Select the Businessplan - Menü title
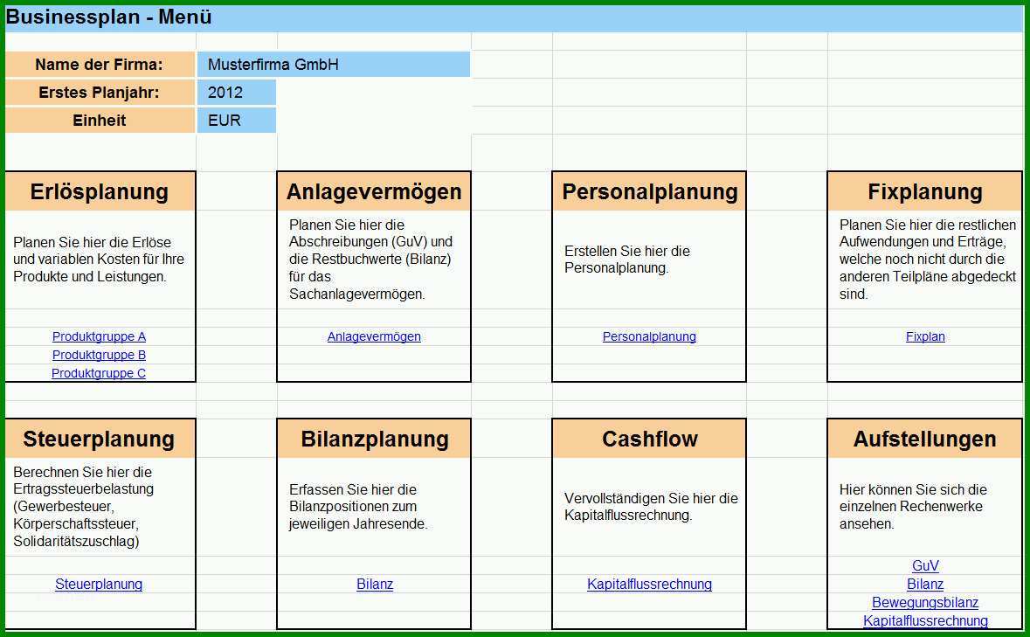Screen dimensions: 1030x637 click(108, 17)
